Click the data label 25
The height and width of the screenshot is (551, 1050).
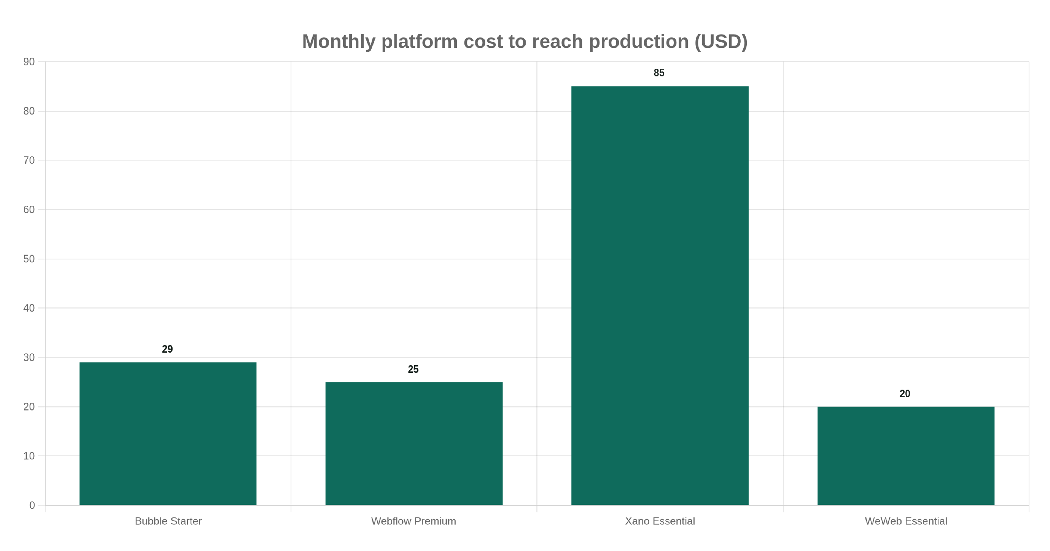click(413, 369)
